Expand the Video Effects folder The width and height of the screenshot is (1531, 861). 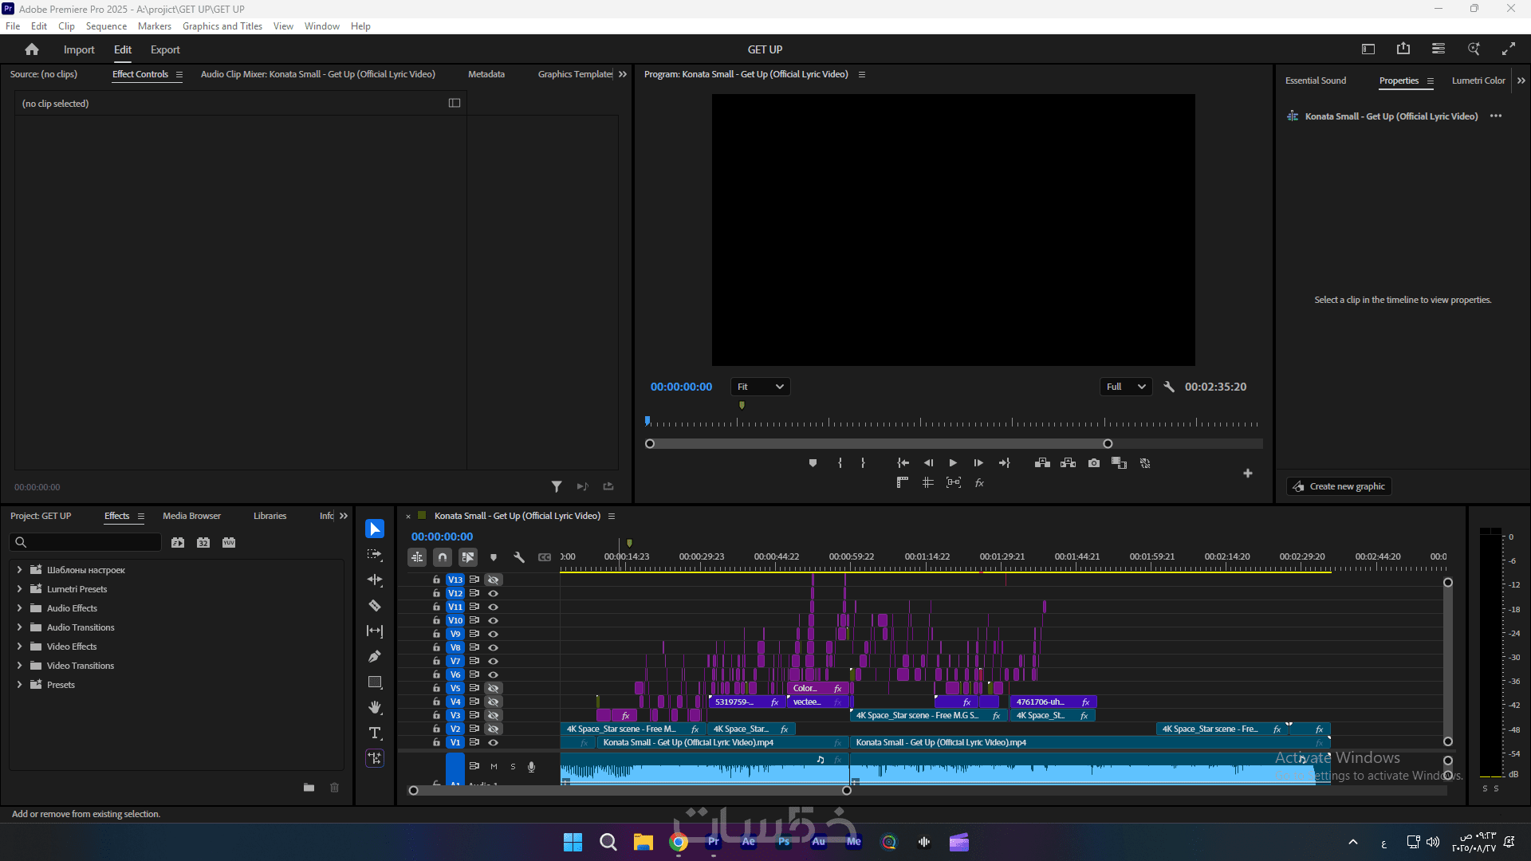[19, 647]
